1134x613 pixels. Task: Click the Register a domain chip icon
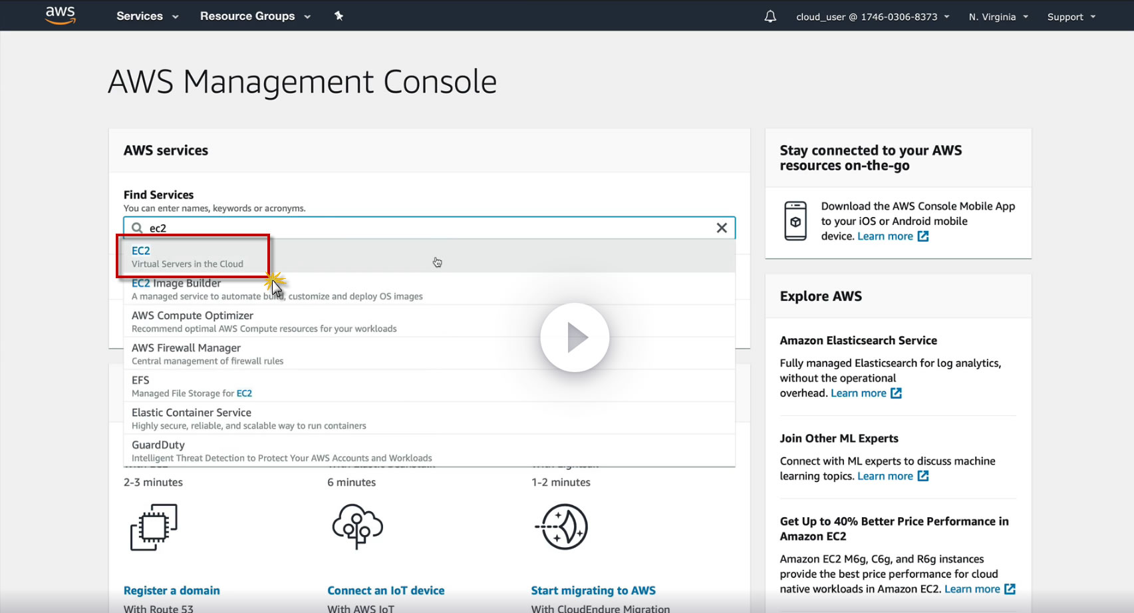point(154,527)
